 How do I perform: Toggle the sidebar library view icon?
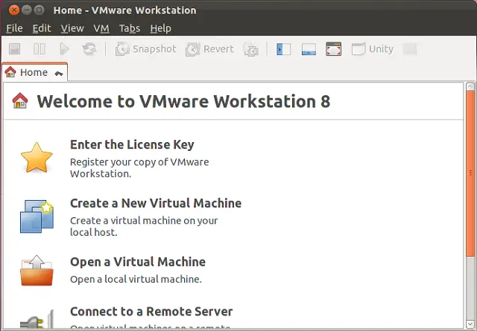coord(283,49)
